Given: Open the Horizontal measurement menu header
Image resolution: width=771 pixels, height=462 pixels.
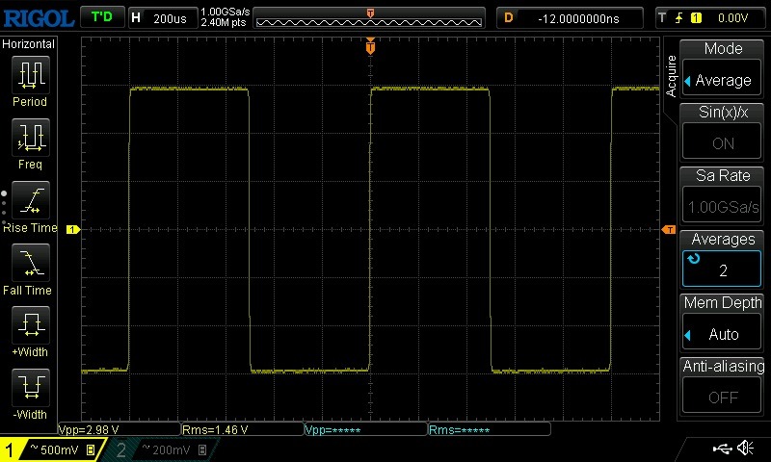Looking at the screenshot, I should tap(29, 44).
